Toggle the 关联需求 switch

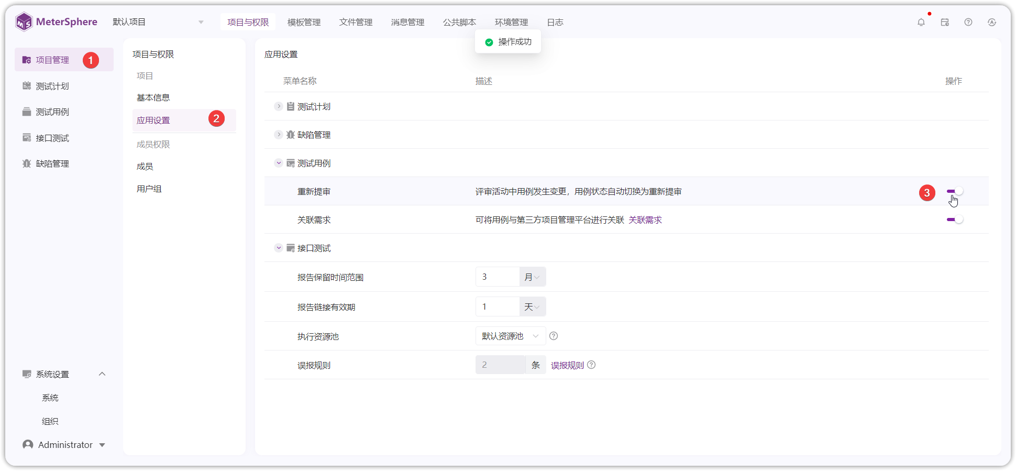[955, 220]
